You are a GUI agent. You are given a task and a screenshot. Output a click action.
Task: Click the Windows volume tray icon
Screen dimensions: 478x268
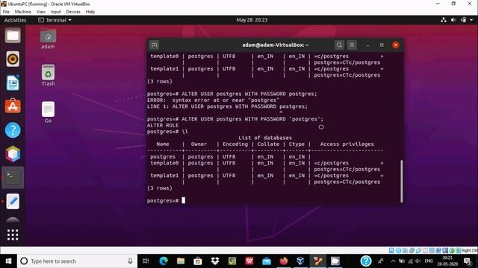point(418,261)
